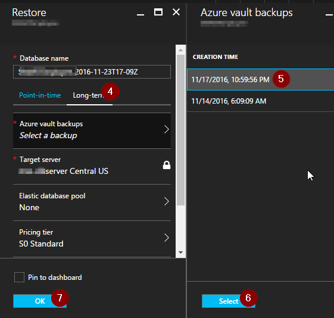Choose the 11/14/2016 6:09:09 AM backup
This screenshot has height=318, width=334.
coord(260,101)
